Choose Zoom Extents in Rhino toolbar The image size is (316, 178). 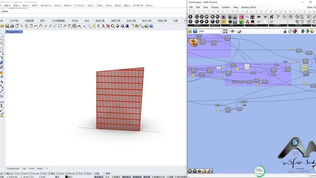60,26
